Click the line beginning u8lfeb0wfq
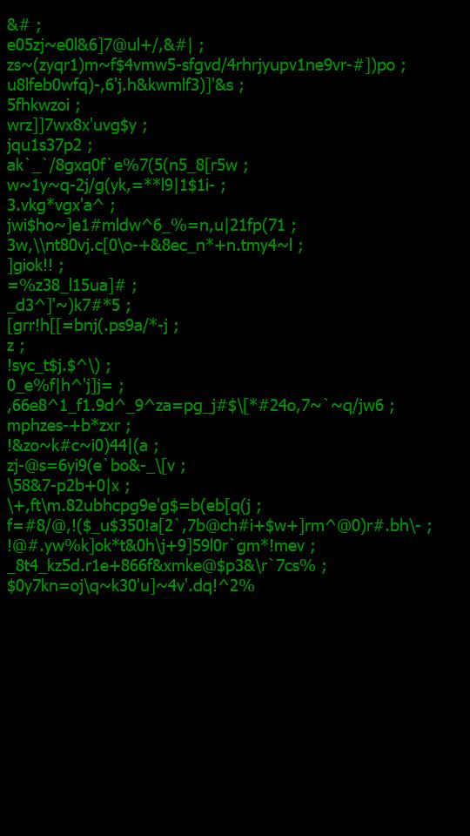Image resolution: width=470 pixels, height=836 pixels. tap(125, 84)
